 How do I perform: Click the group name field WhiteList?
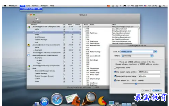point(149,76)
